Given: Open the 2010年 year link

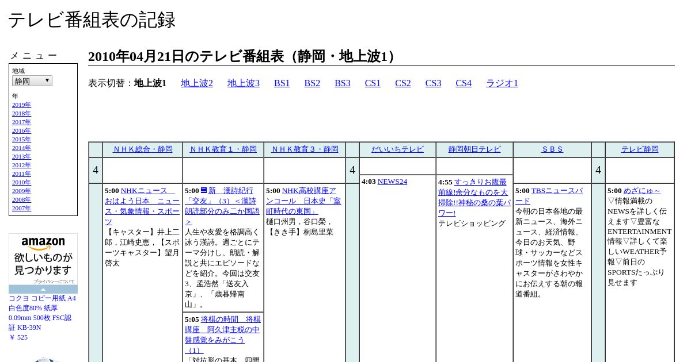Looking at the screenshot, I should [21, 183].
